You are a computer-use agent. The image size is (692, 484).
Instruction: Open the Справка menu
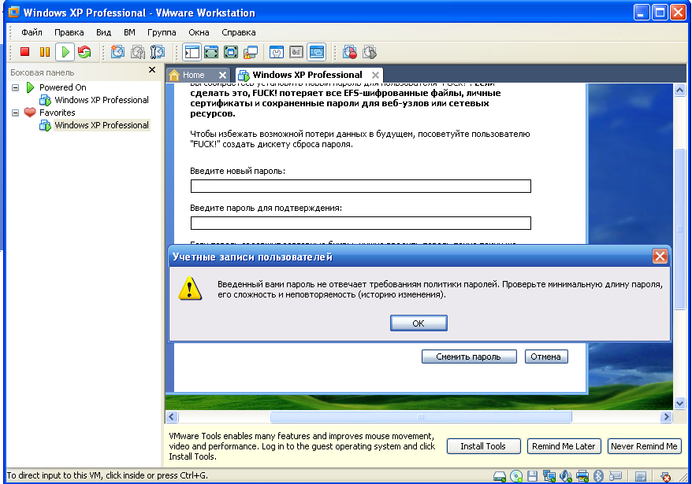[x=238, y=32]
